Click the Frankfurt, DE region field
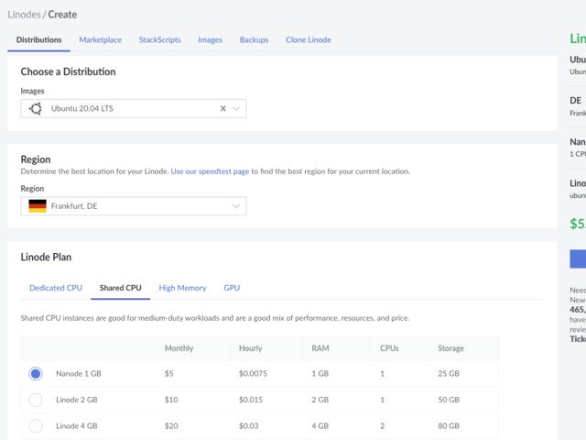This screenshot has height=440, width=586. point(134,206)
